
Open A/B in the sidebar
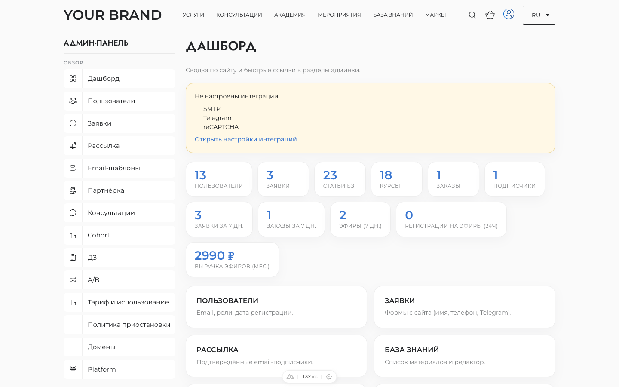tap(120, 280)
